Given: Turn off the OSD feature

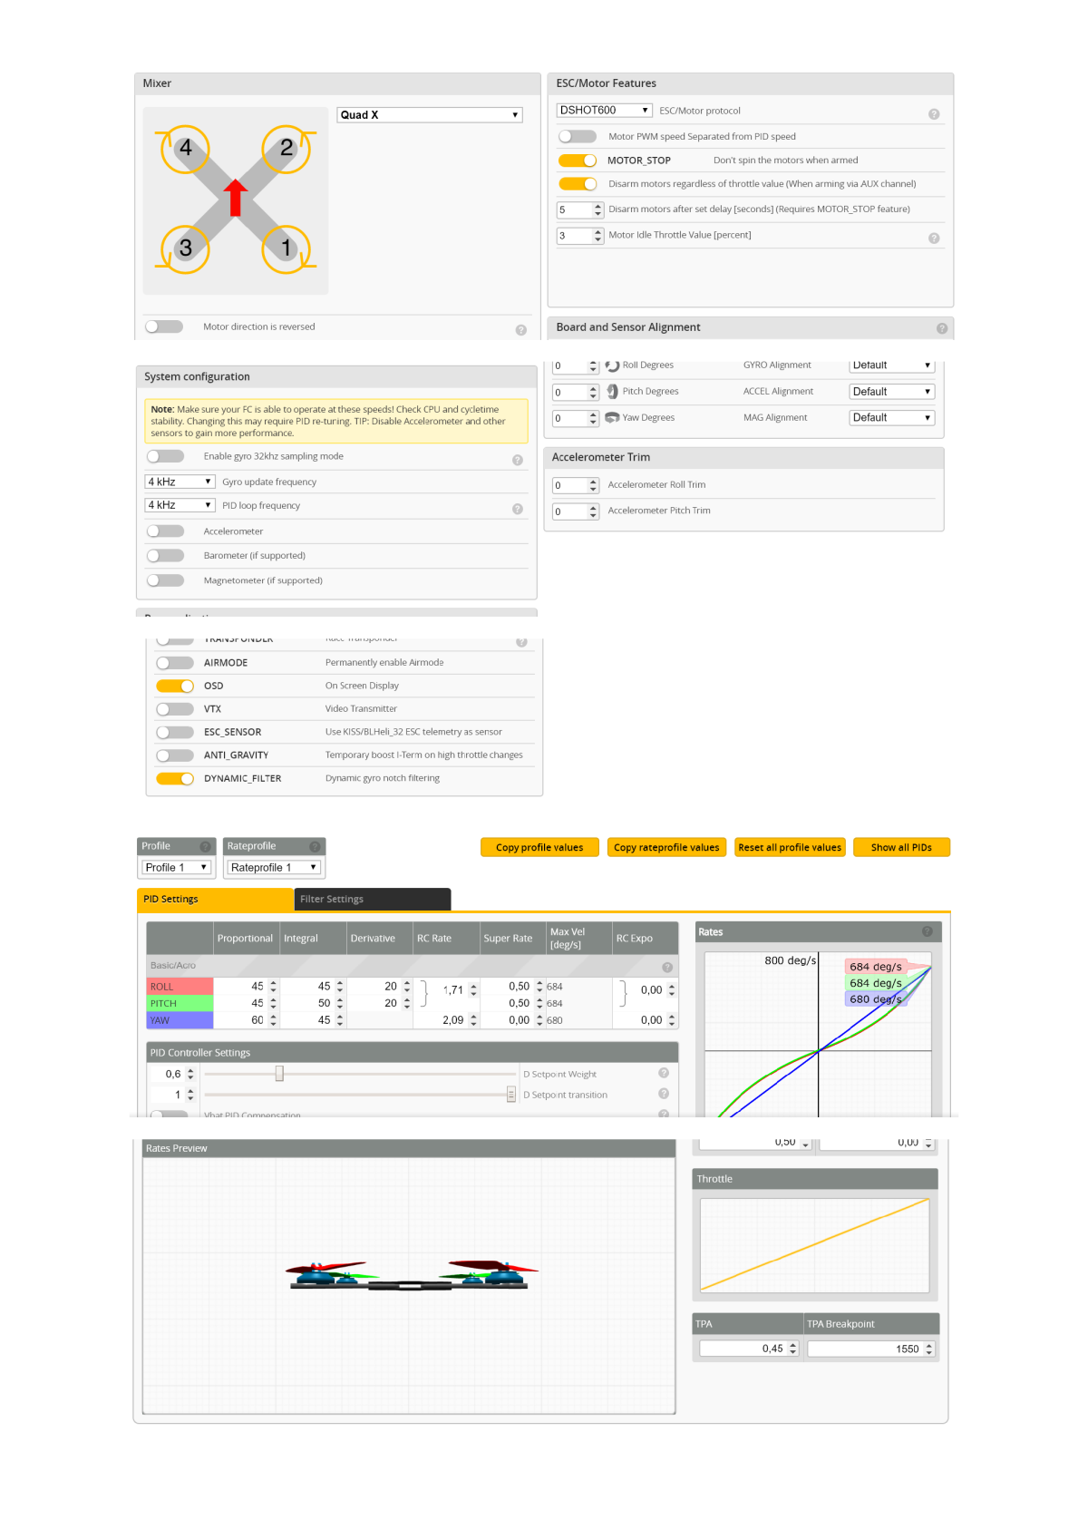Looking at the screenshot, I should point(175,687).
